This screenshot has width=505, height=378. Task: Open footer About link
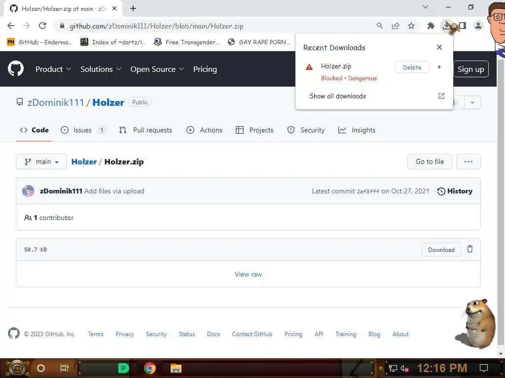[400, 334]
